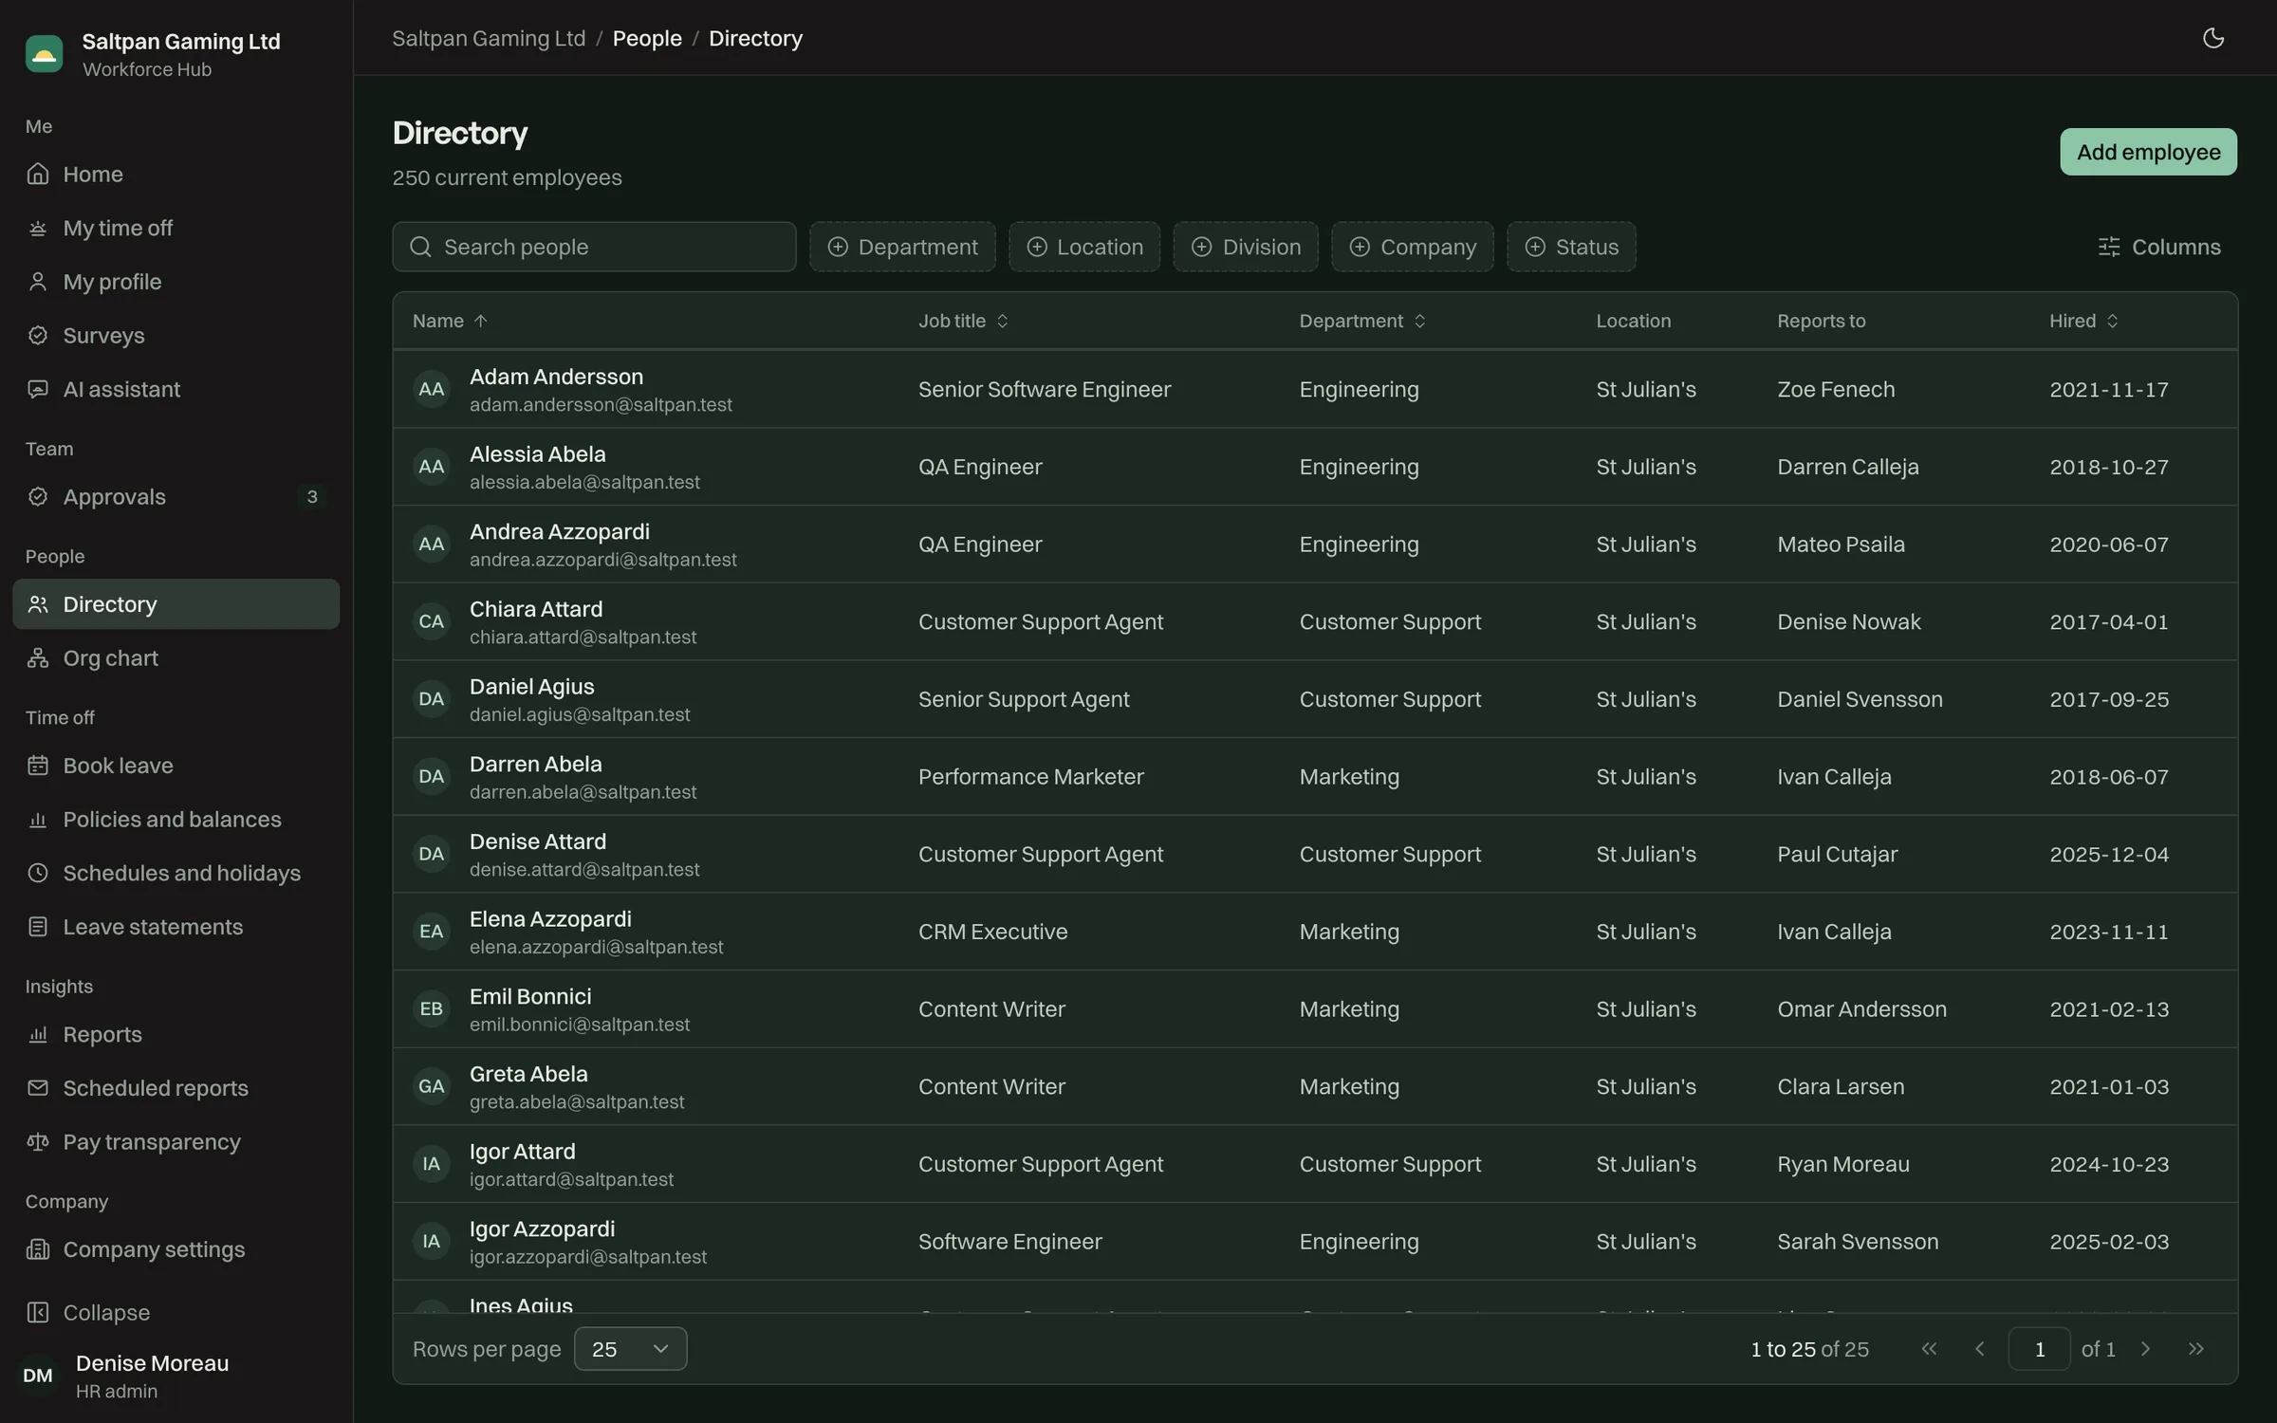This screenshot has height=1423, width=2277.
Task: Go to last page arrow
Action: coord(2195,1348)
